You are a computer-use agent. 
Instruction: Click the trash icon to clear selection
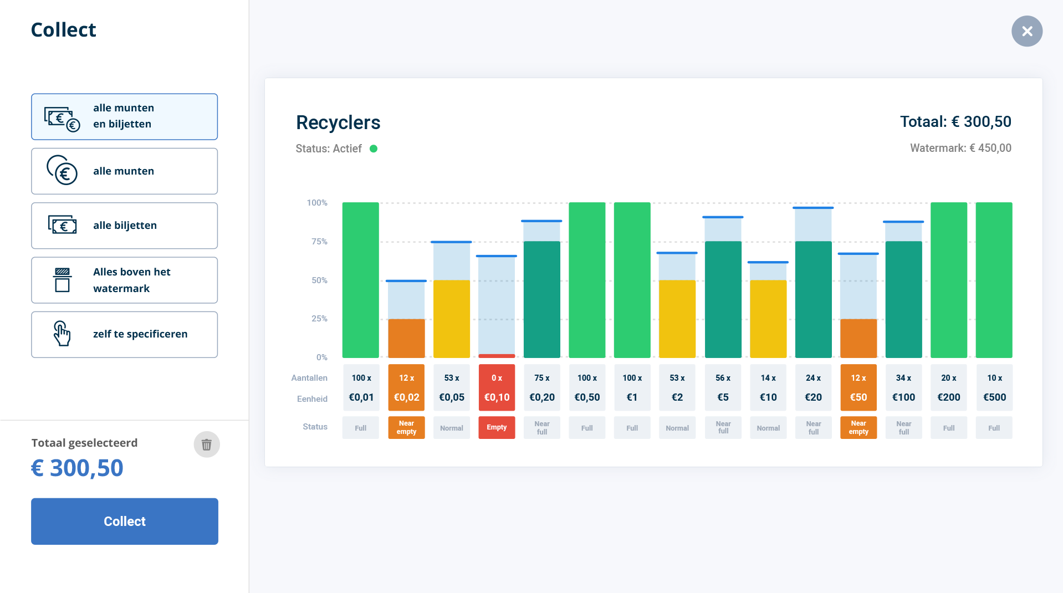click(206, 444)
